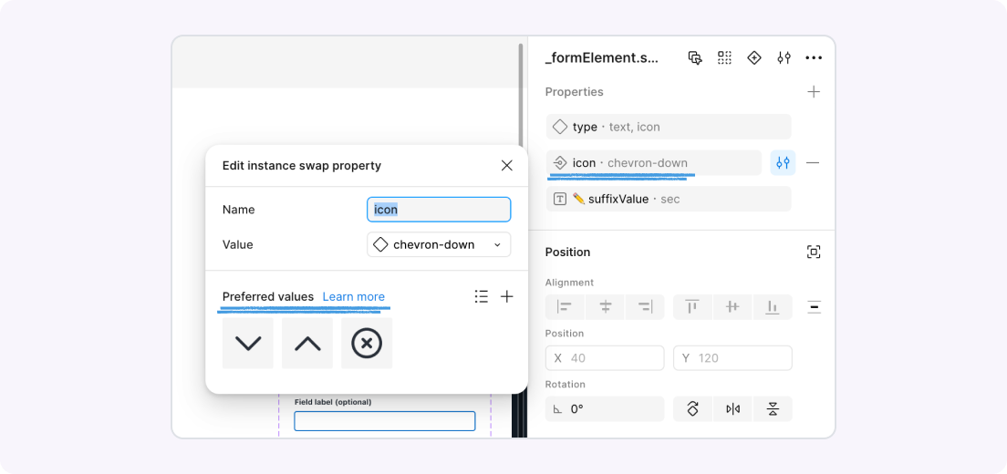1007x474 pixels.
Task: Select the suffixValue sec property row
Action: point(669,199)
